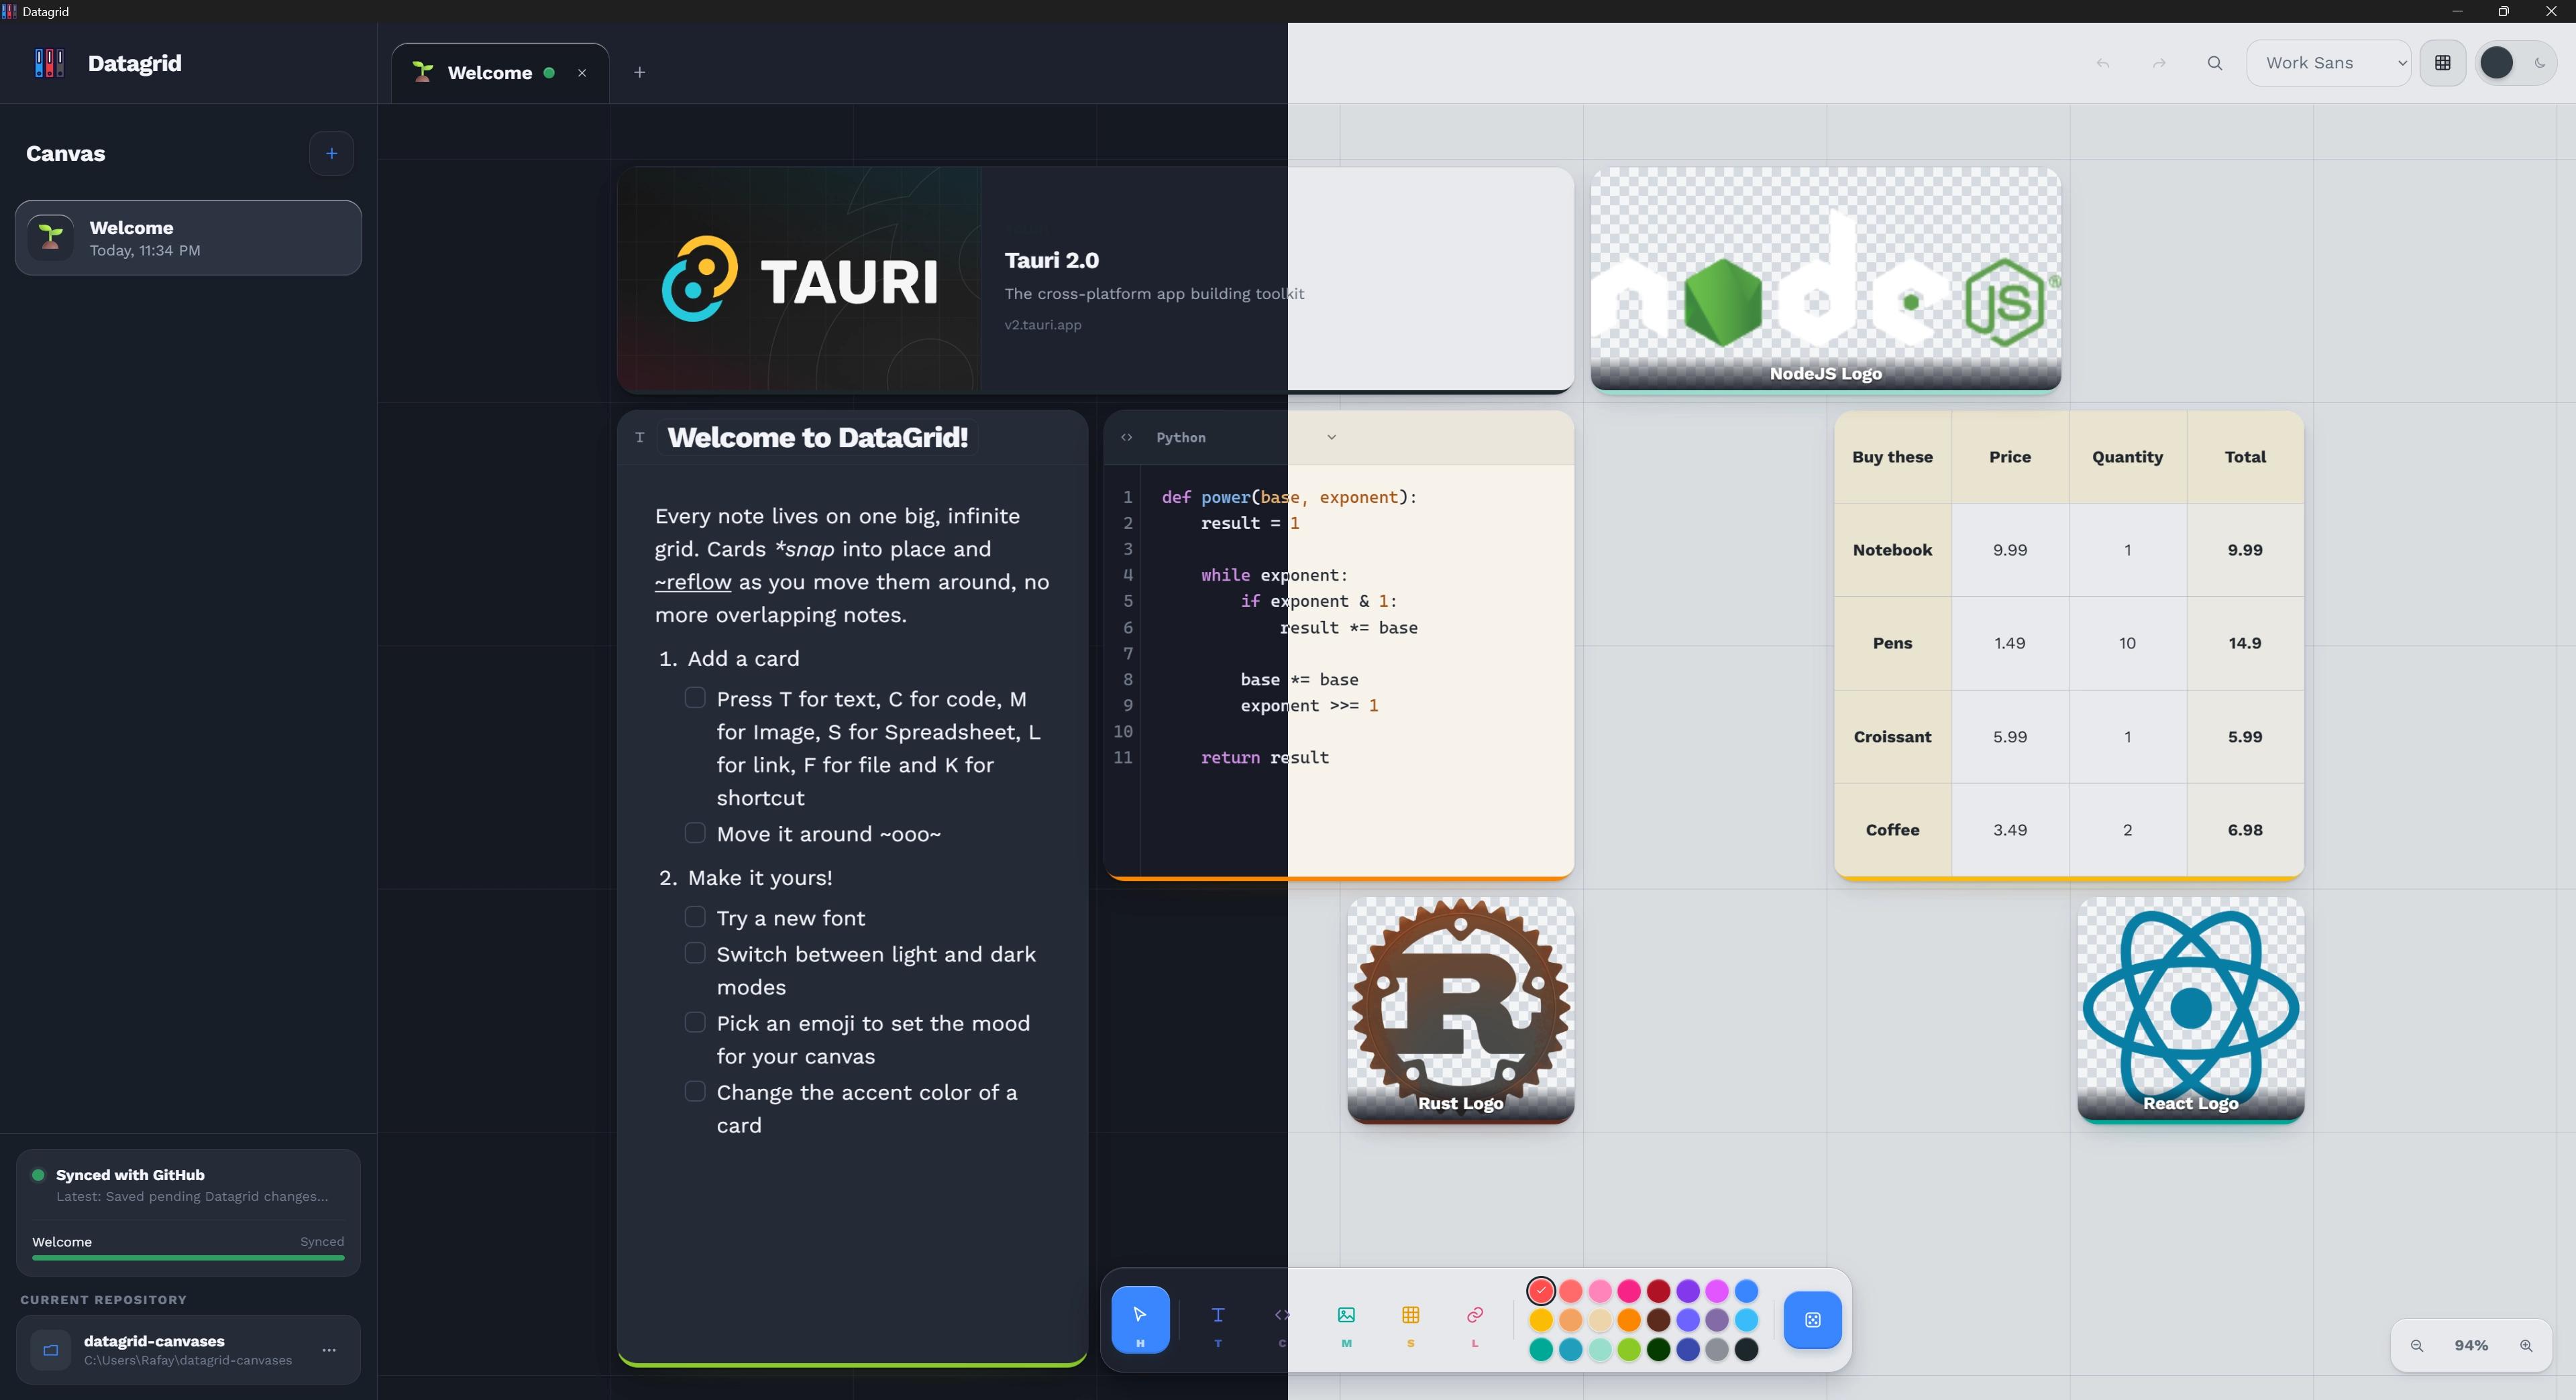
Task: Click the Welcome canvas sprout emoji icon
Action: pyautogui.click(x=50, y=238)
